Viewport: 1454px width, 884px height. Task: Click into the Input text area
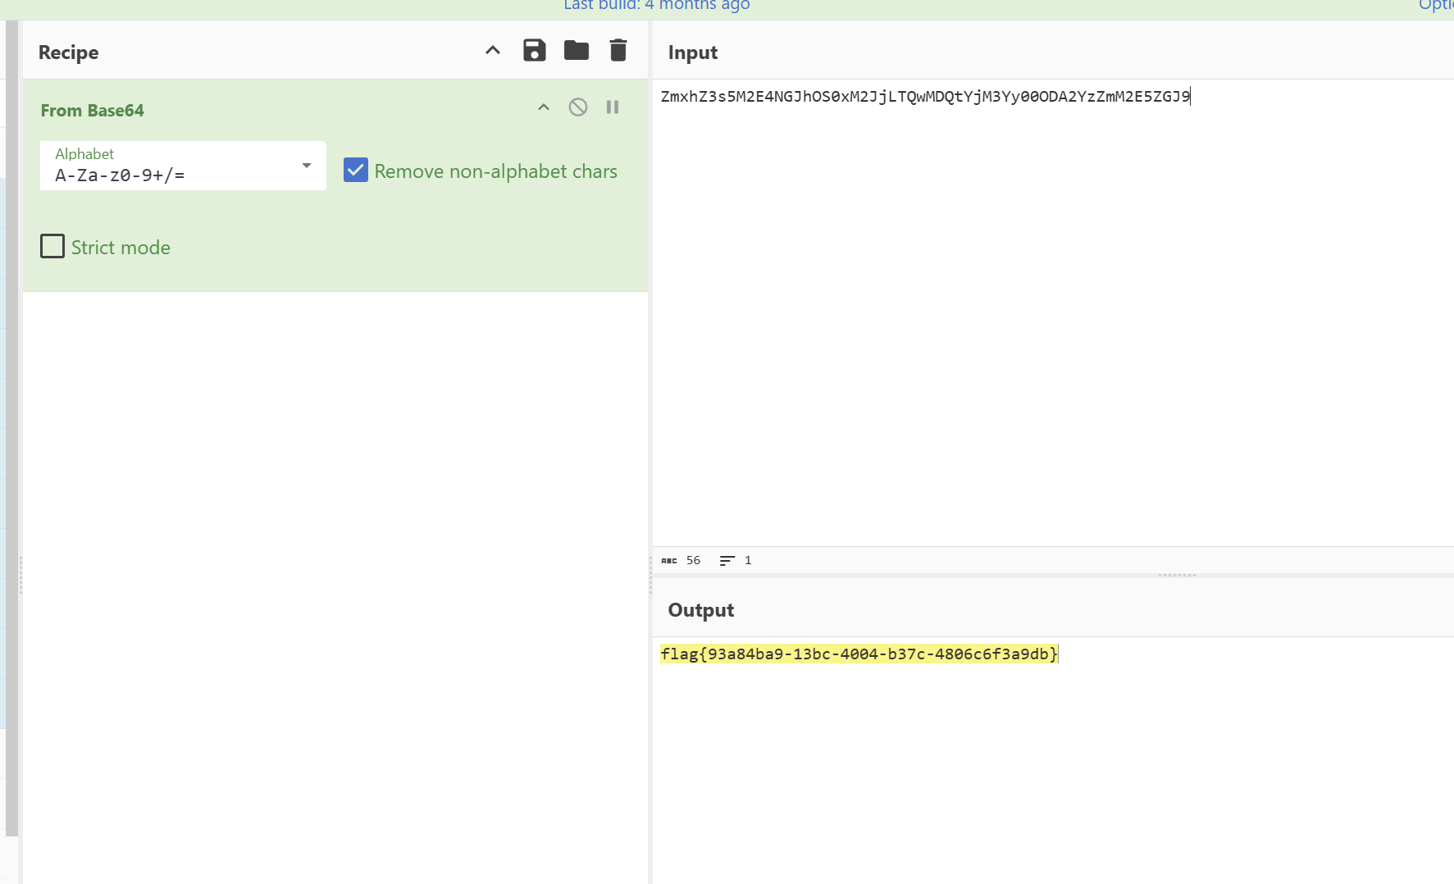pyautogui.click(x=1053, y=312)
